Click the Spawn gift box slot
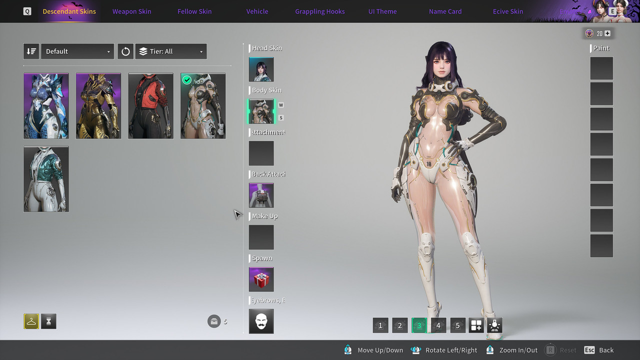 (261, 279)
